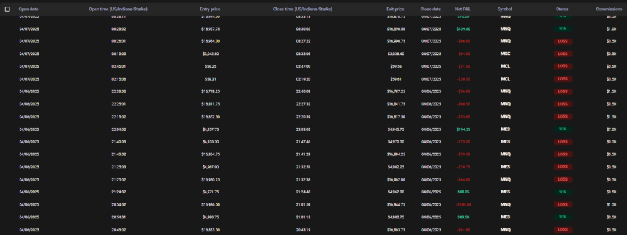Sort by Status column header
Screen dimensions: 627x235
click(x=562, y=9)
